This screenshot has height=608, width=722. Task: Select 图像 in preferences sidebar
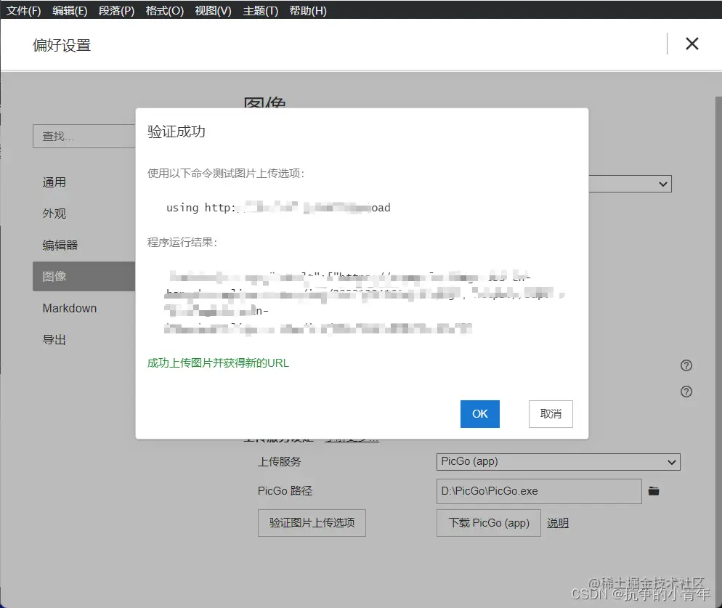(x=84, y=276)
